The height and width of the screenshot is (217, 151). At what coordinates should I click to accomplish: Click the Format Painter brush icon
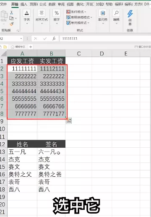[12, 24]
